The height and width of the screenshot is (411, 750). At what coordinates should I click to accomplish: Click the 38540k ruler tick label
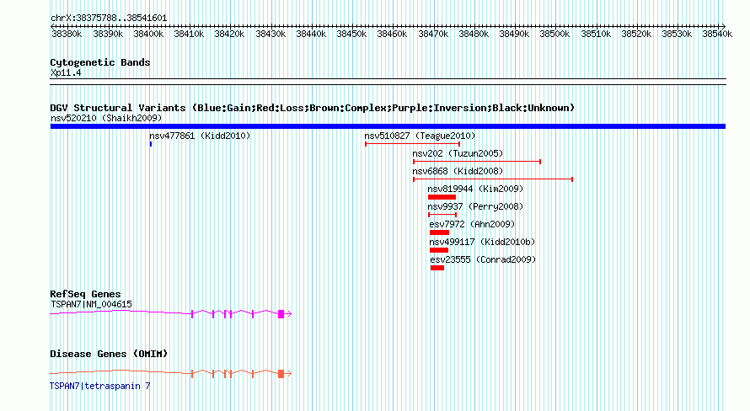[717, 34]
